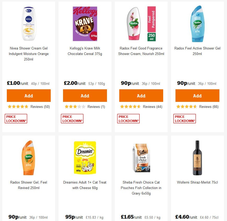Click the Dreamies cat treat packshot
Screen dimensions: 227x221
coord(85,157)
